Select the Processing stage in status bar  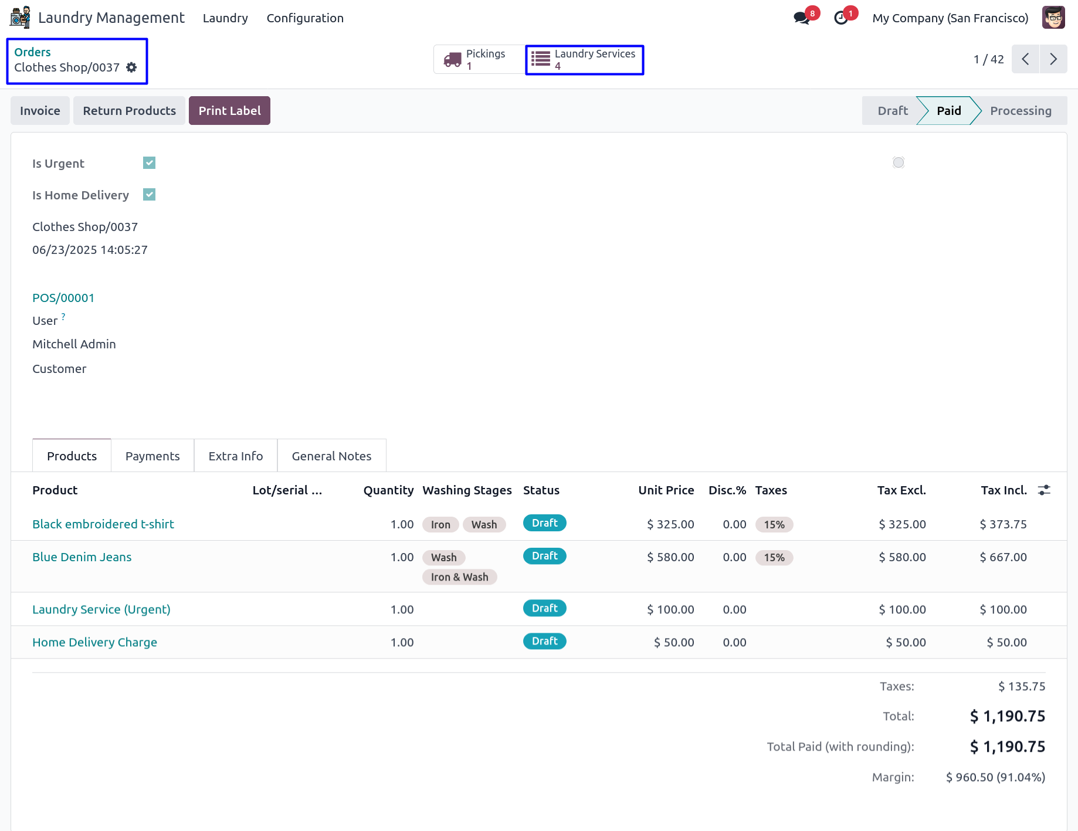pyautogui.click(x=1021, y=111)
